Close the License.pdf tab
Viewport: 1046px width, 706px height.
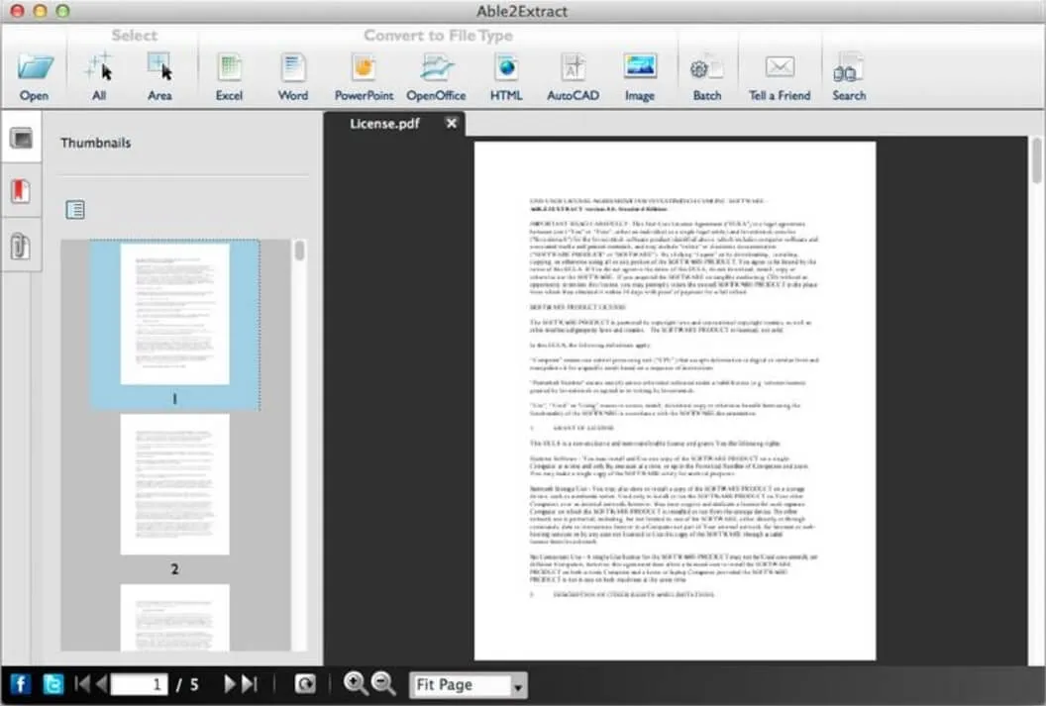(x=452, y=124)
